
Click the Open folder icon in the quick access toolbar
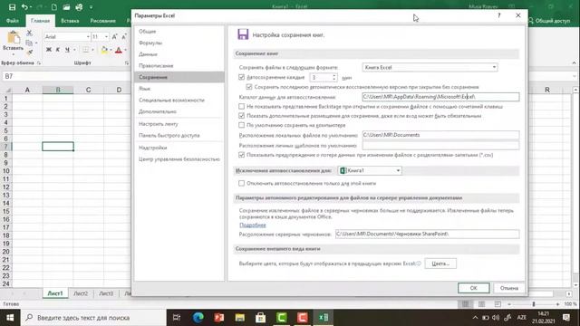pos(66,7)
